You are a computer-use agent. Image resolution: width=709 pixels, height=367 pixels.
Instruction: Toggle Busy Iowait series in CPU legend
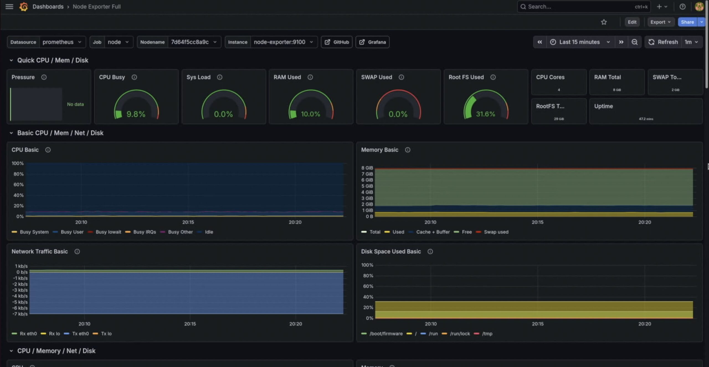tap(108, 232)
